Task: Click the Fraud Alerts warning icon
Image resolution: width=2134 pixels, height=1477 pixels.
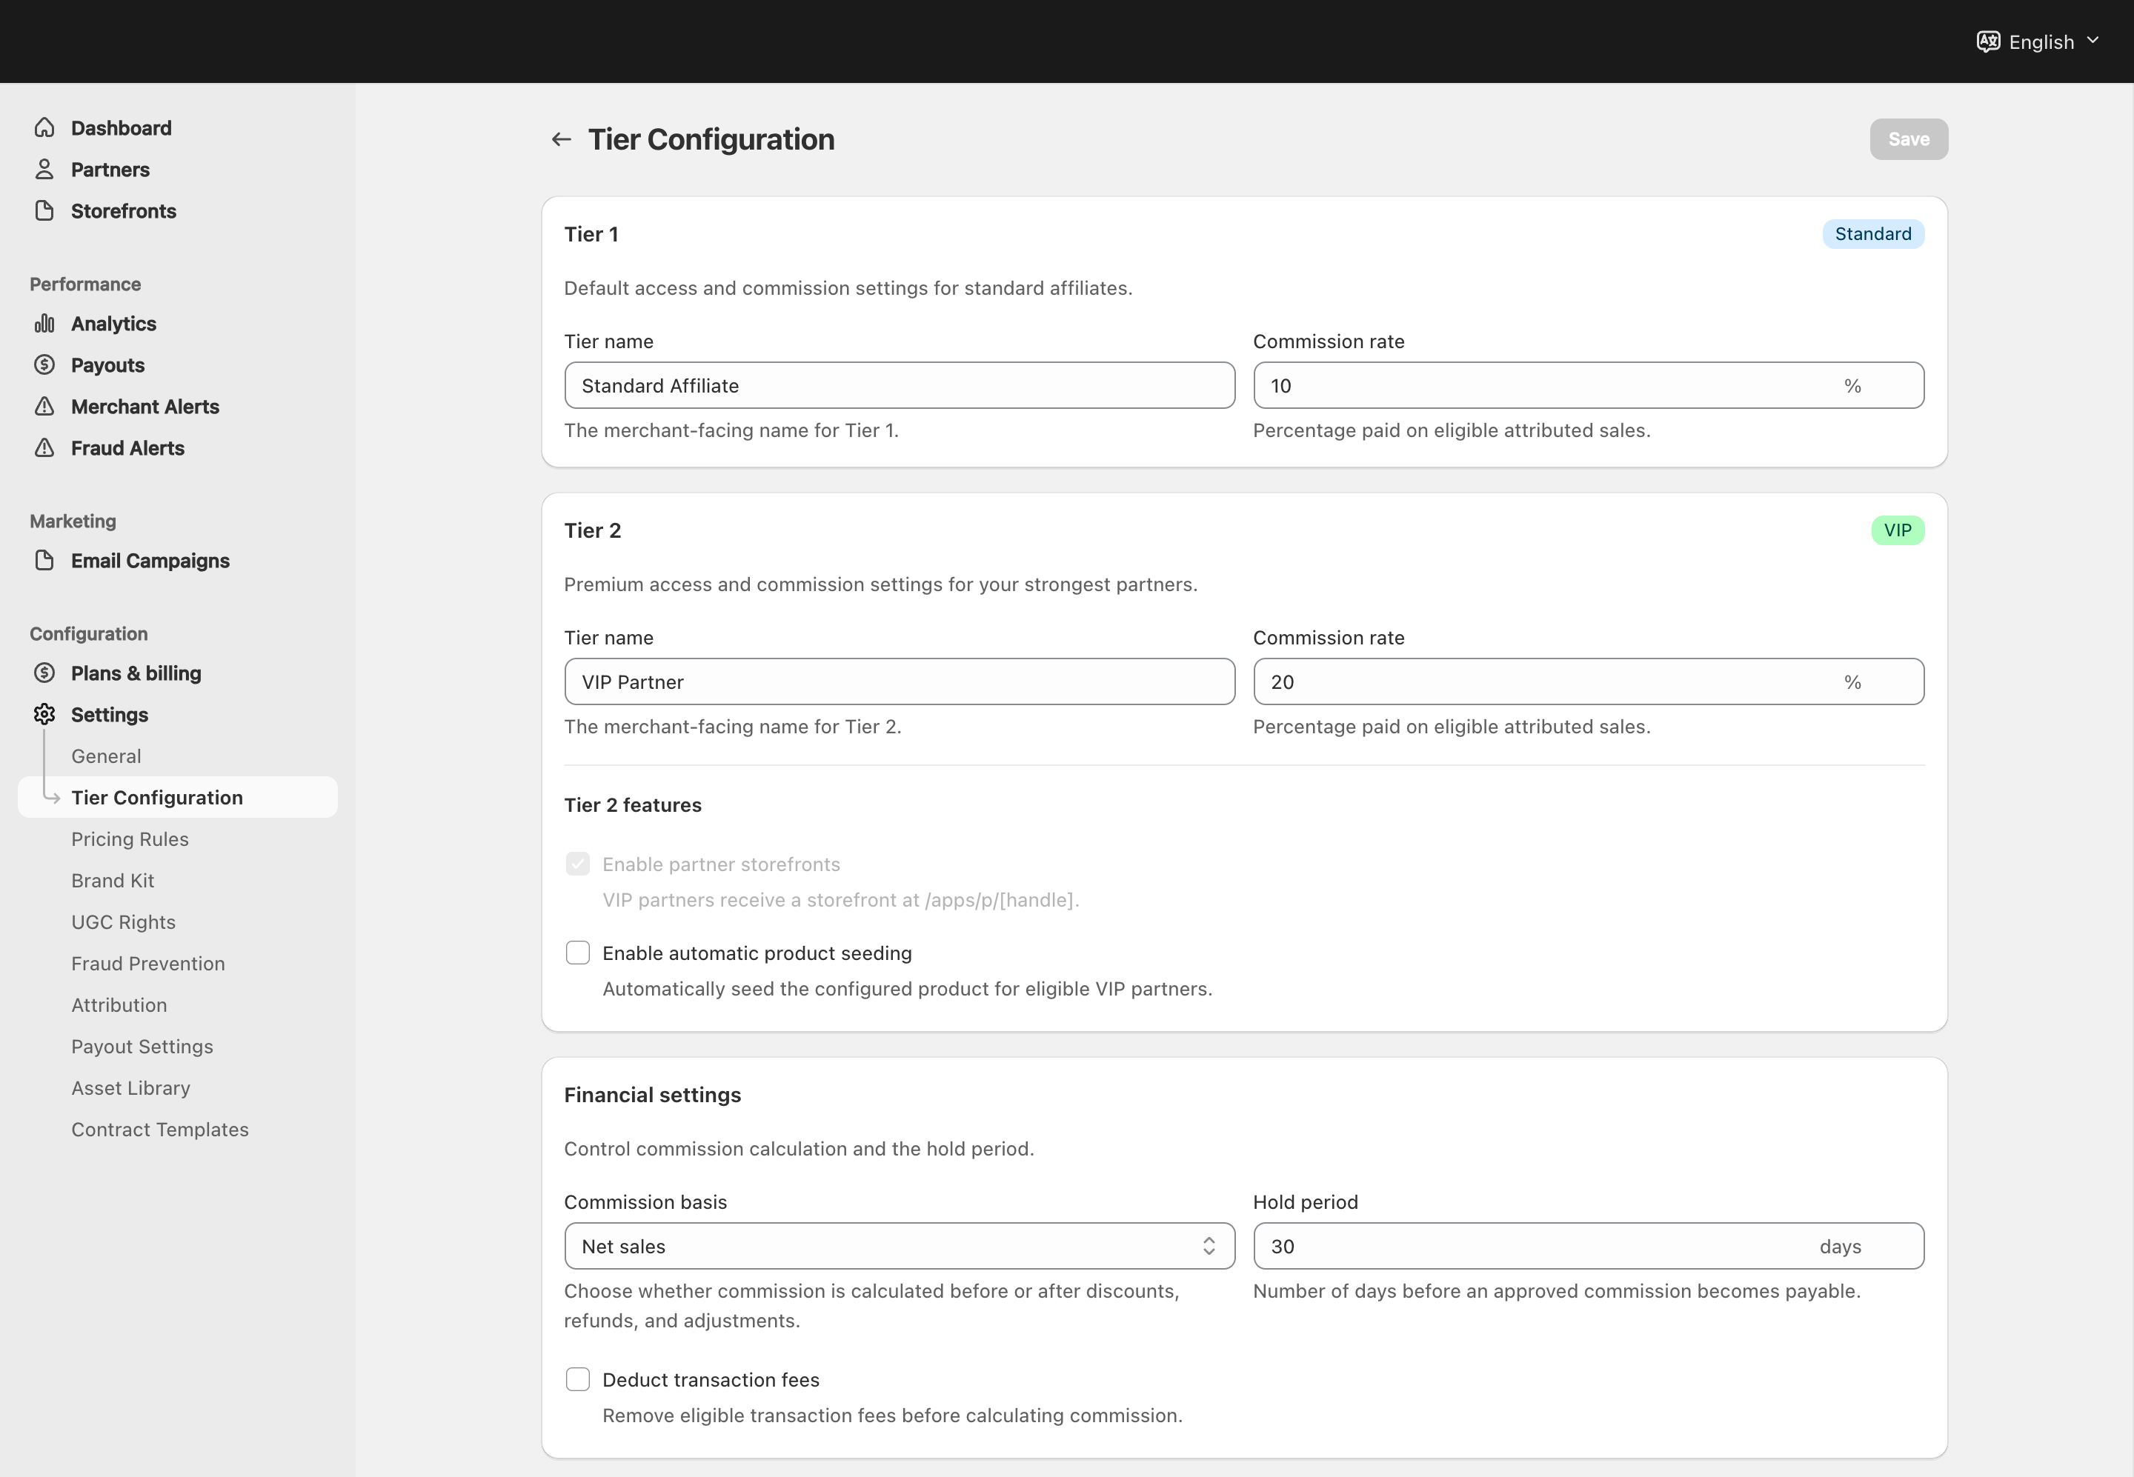Action: point(44,448)
